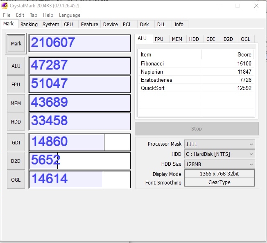Run the D2D benchmark button

(x=16, y=161)
